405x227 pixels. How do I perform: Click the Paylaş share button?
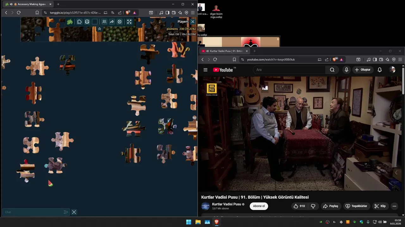(x=331, y=206)
